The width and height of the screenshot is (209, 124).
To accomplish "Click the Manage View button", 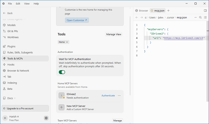I will point(114,34).
